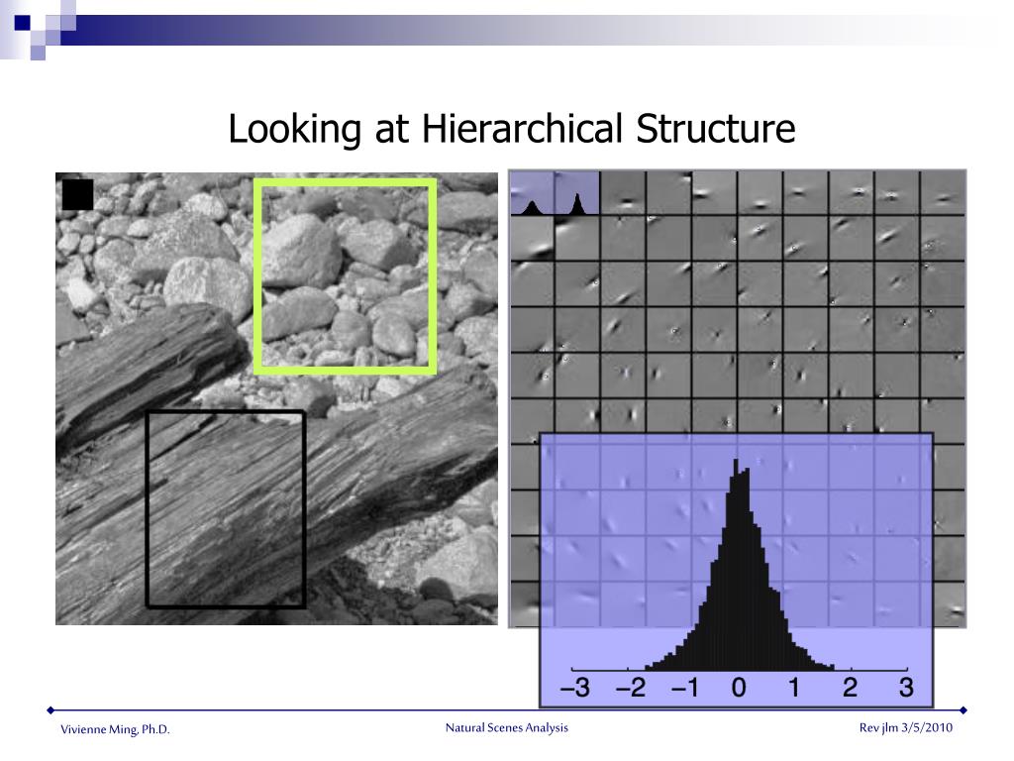Click the right diamond end of footer line
Screen dimensions: 1014x761
(x=963, y=710)
